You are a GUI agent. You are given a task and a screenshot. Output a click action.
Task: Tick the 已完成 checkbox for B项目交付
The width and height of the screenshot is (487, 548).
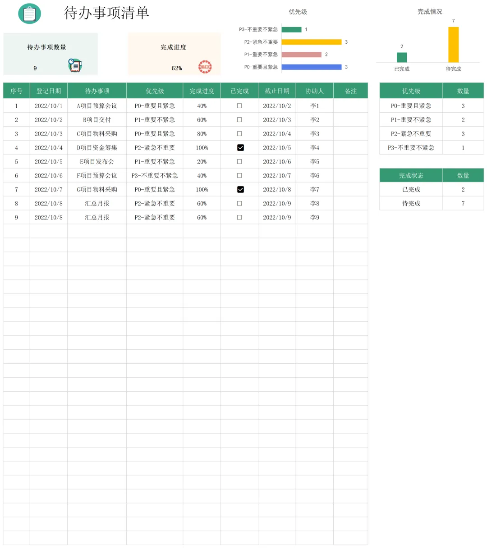click(239, 120)
